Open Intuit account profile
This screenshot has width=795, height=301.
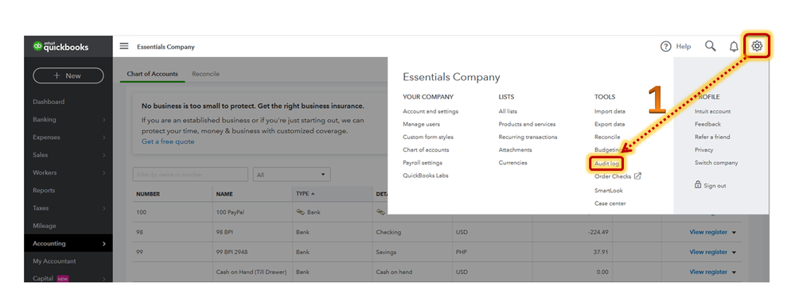pyautogui.click(x=712, y=111)
